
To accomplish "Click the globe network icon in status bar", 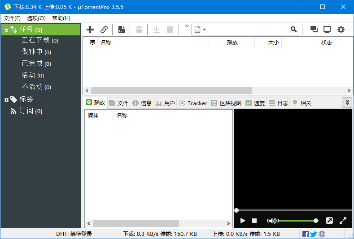I will (322, 234).
